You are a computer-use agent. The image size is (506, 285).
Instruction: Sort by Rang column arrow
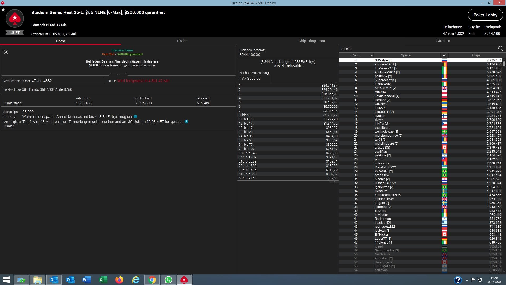pos(371,55)
